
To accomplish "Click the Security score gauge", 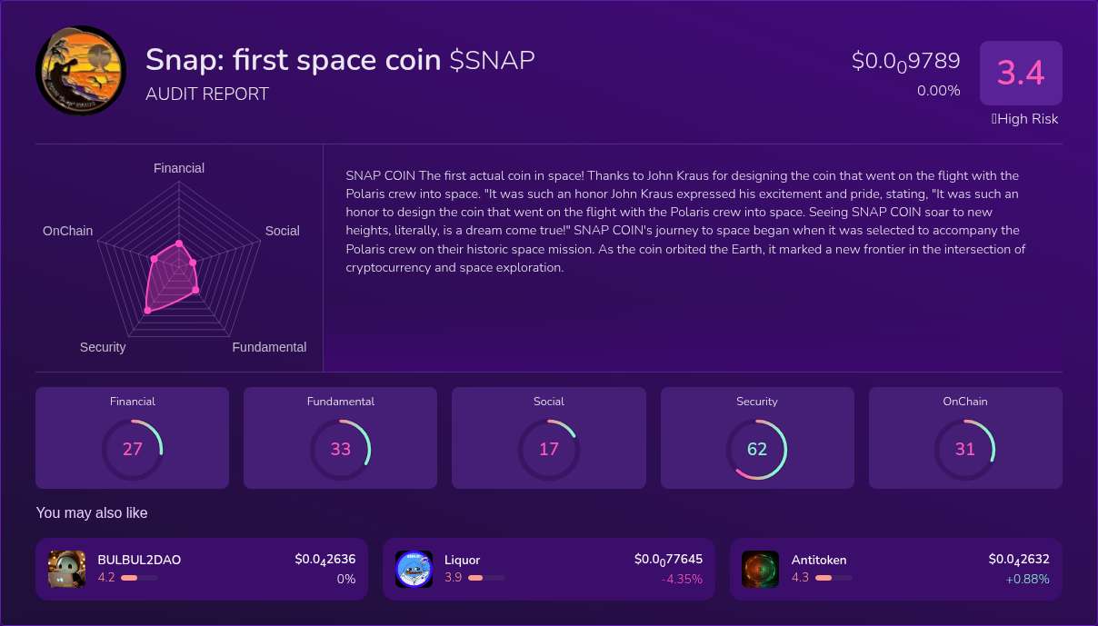I will (x=757, y=449).
